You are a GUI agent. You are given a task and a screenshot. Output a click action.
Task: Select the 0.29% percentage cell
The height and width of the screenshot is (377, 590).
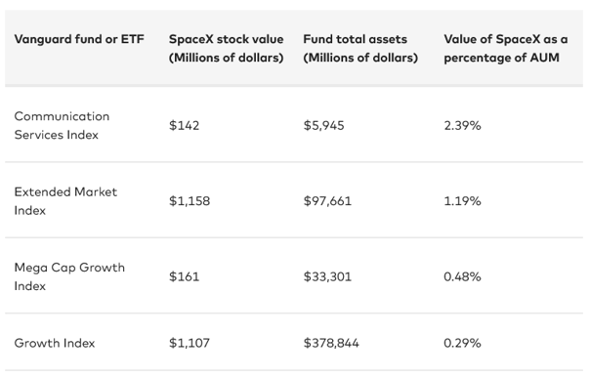point(462,343)
